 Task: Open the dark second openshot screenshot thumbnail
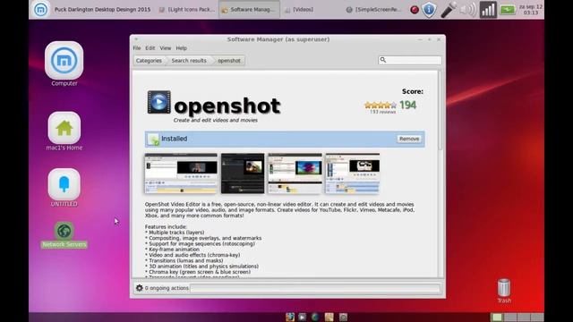(x=243, y=174)
